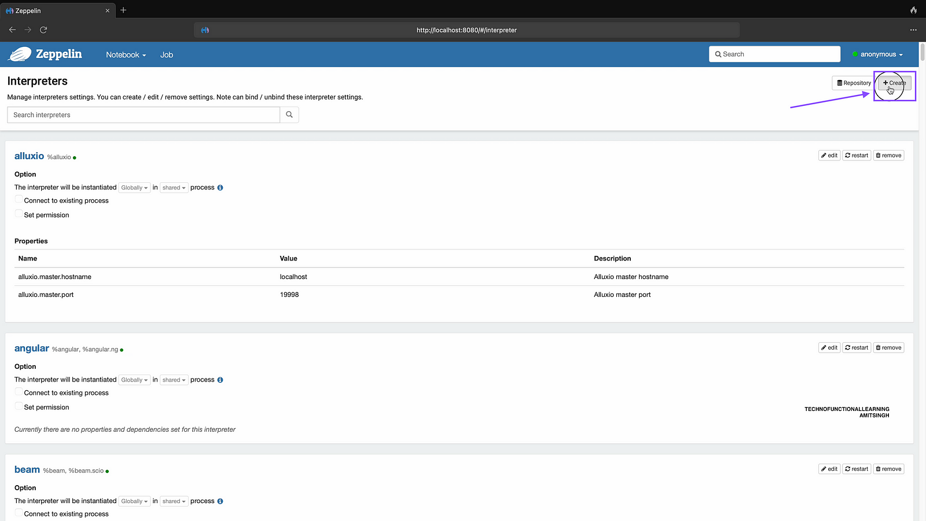Focus the Search interpreters input field
The image size is (926, 521).
(144, 115)
